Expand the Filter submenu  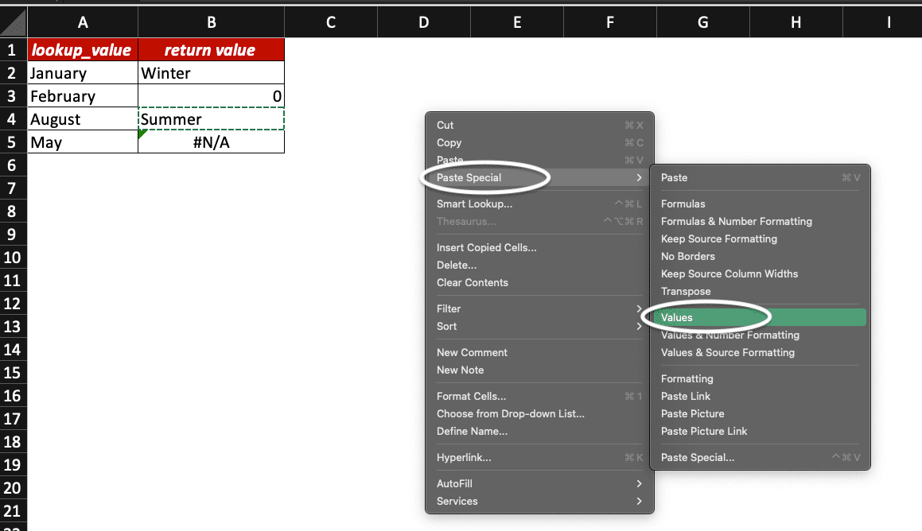[448, 308]
